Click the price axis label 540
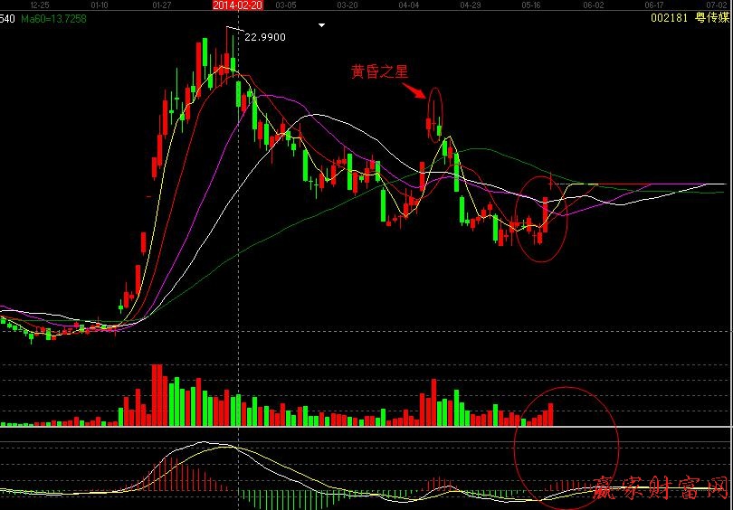 [7, 18]
